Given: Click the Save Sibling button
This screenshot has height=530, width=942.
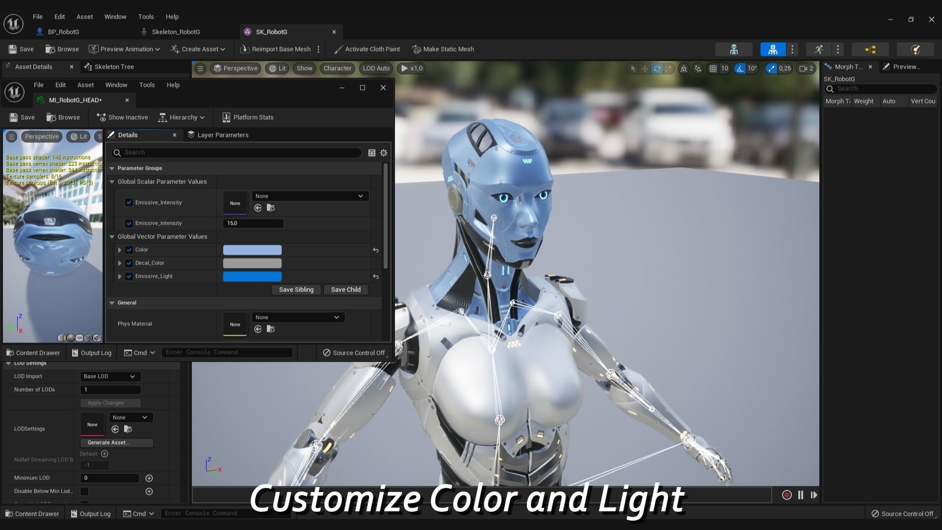Looking at the screenshot, I should pos(296,290).
